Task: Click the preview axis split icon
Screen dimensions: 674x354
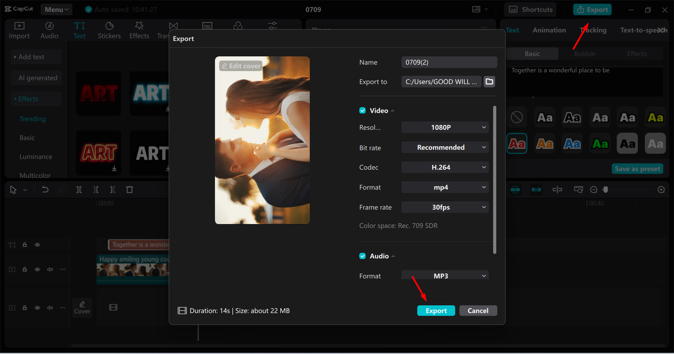Action: click(557, 190)
